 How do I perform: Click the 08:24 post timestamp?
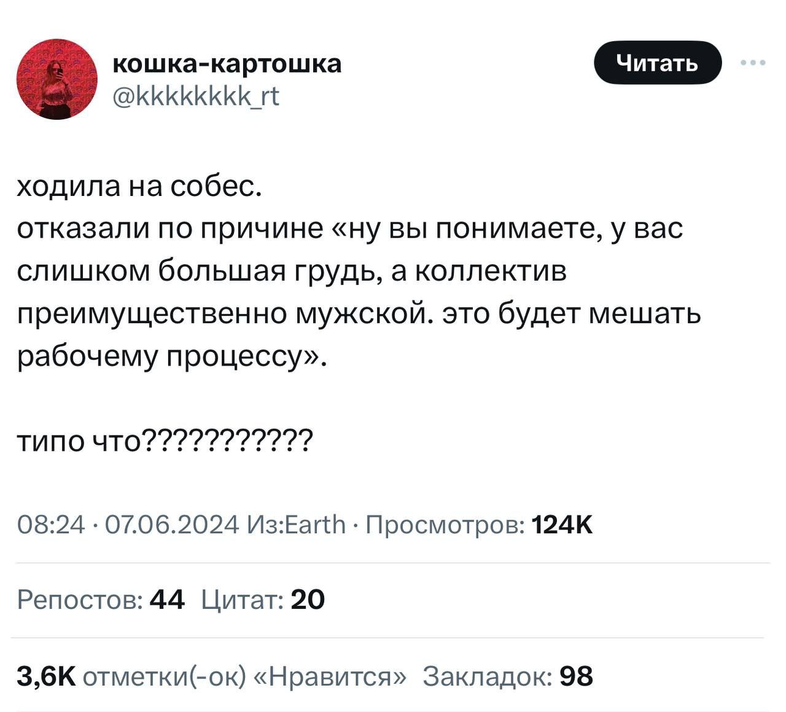tap(52, 525)
